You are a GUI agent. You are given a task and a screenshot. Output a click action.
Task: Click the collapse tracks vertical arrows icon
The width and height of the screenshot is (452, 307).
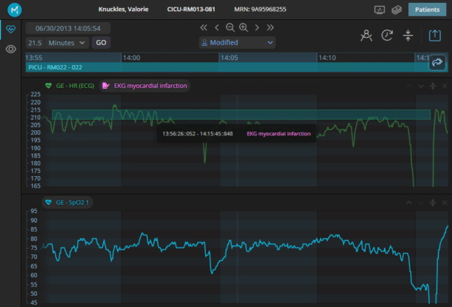[408, 36]
